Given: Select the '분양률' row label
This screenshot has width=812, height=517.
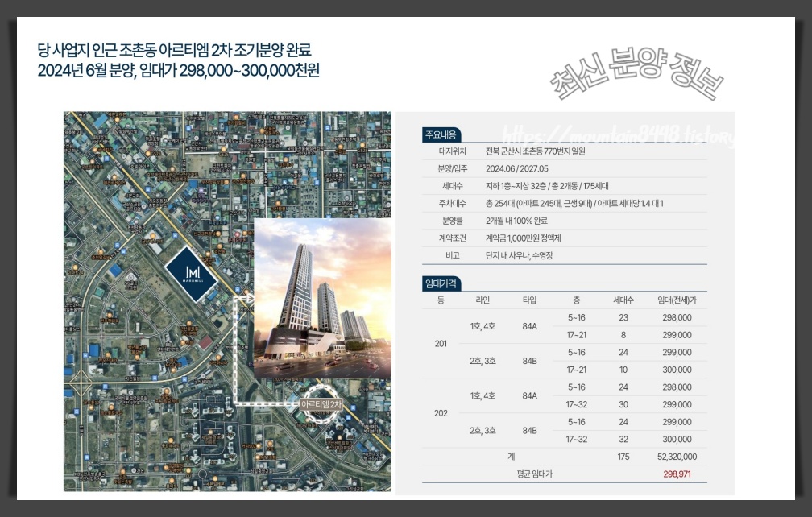Looking at the screenshot, I should [452, 221].
